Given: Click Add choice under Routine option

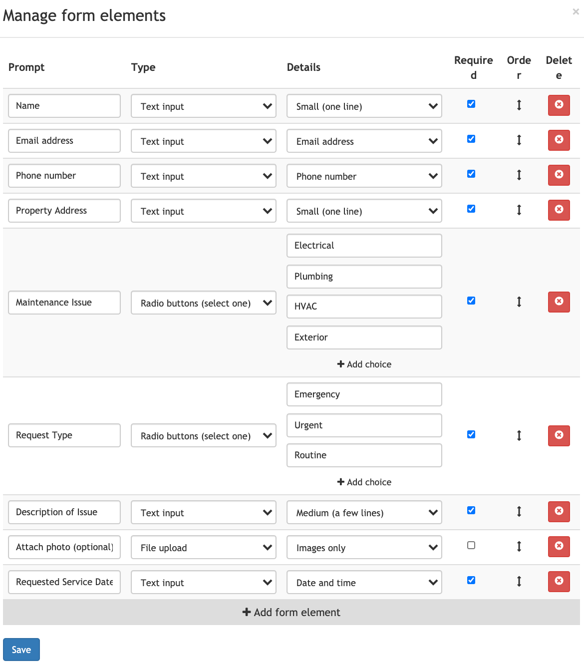Looking at the screenshot, I should point(364,482).
